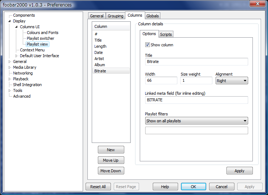Open Playlist switcher page
This screenshot has width=268, height=195.
click(x=40, y=38)
